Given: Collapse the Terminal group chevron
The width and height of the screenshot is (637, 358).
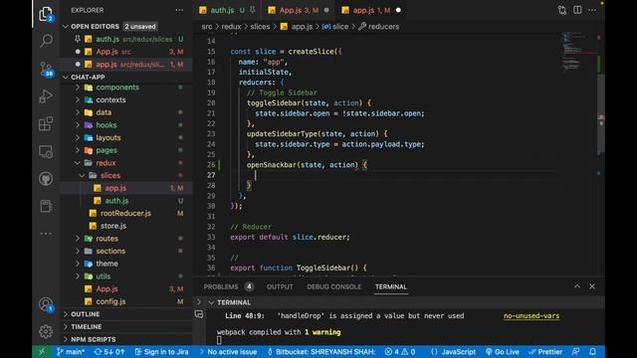Looking at the screenshot, I should [211, 302].
